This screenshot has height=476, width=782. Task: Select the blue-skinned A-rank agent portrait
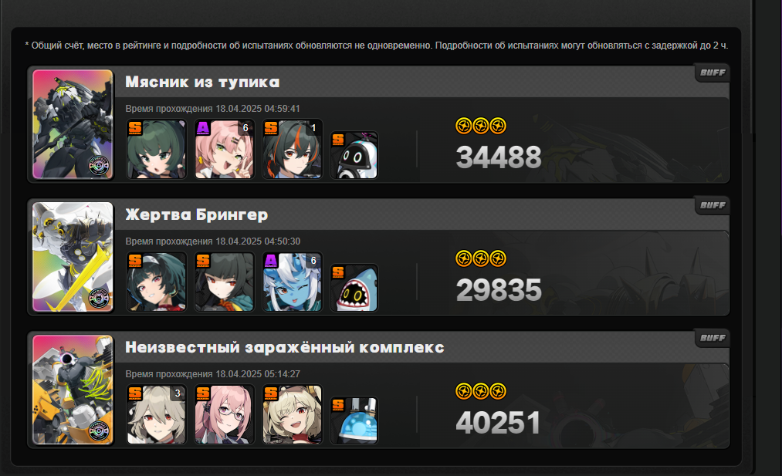tap(293, 282)
